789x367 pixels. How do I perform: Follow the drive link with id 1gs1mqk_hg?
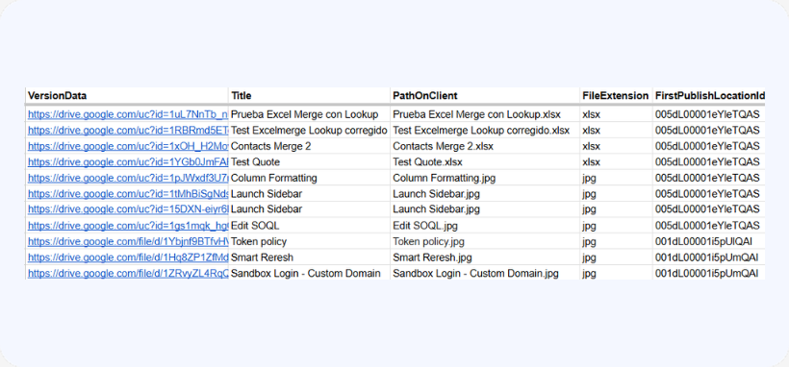pos(128,226)
